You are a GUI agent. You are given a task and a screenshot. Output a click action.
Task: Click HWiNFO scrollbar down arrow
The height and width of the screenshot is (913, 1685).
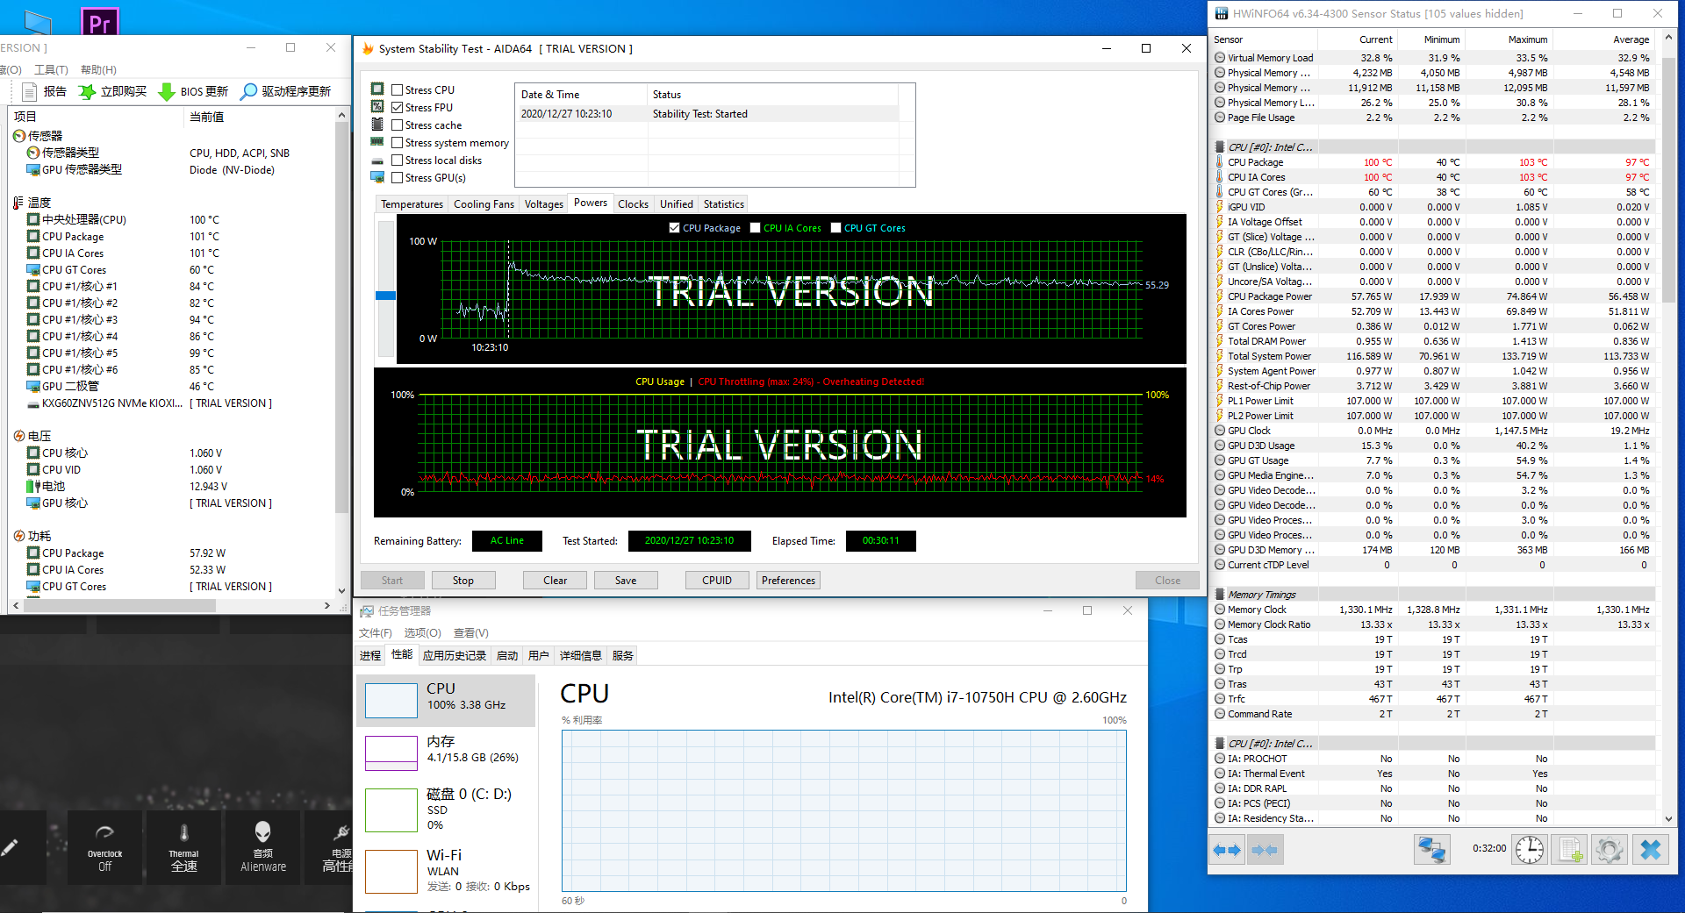[x=1668, y=819]
